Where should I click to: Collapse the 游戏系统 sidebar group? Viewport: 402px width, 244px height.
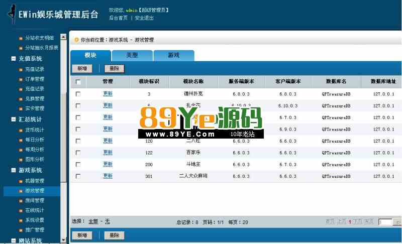point(14,170)
